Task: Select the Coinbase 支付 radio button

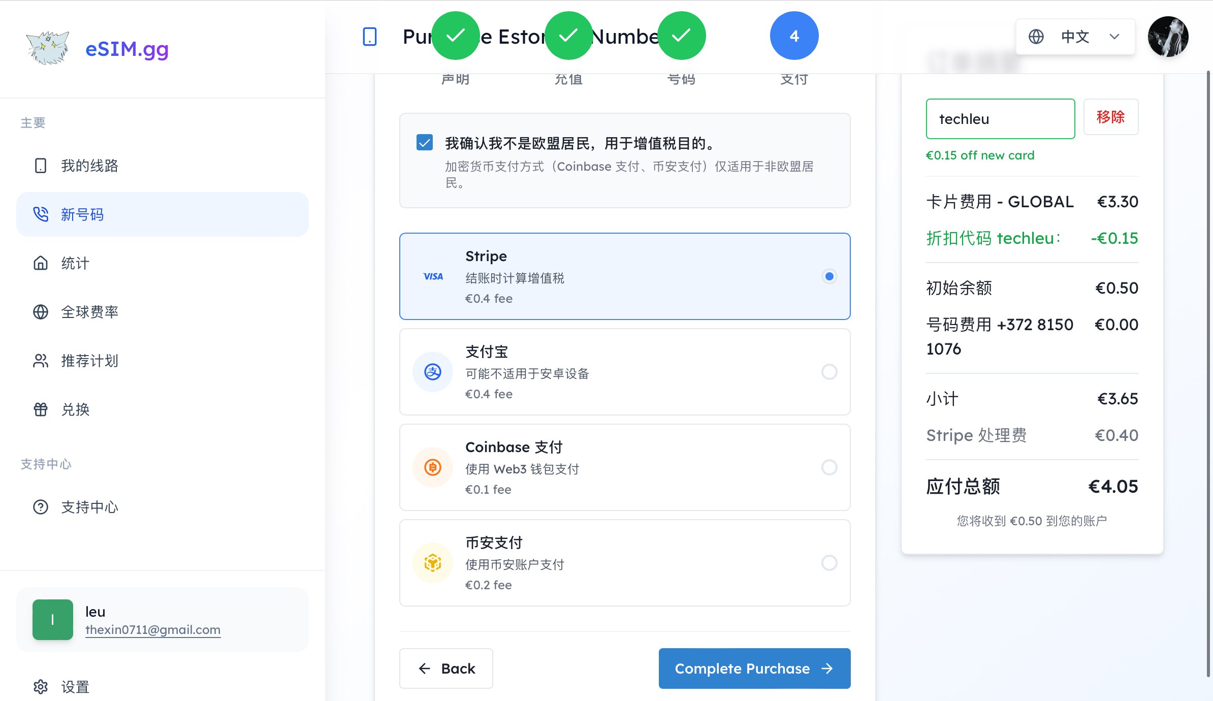Action: [829, 467]
